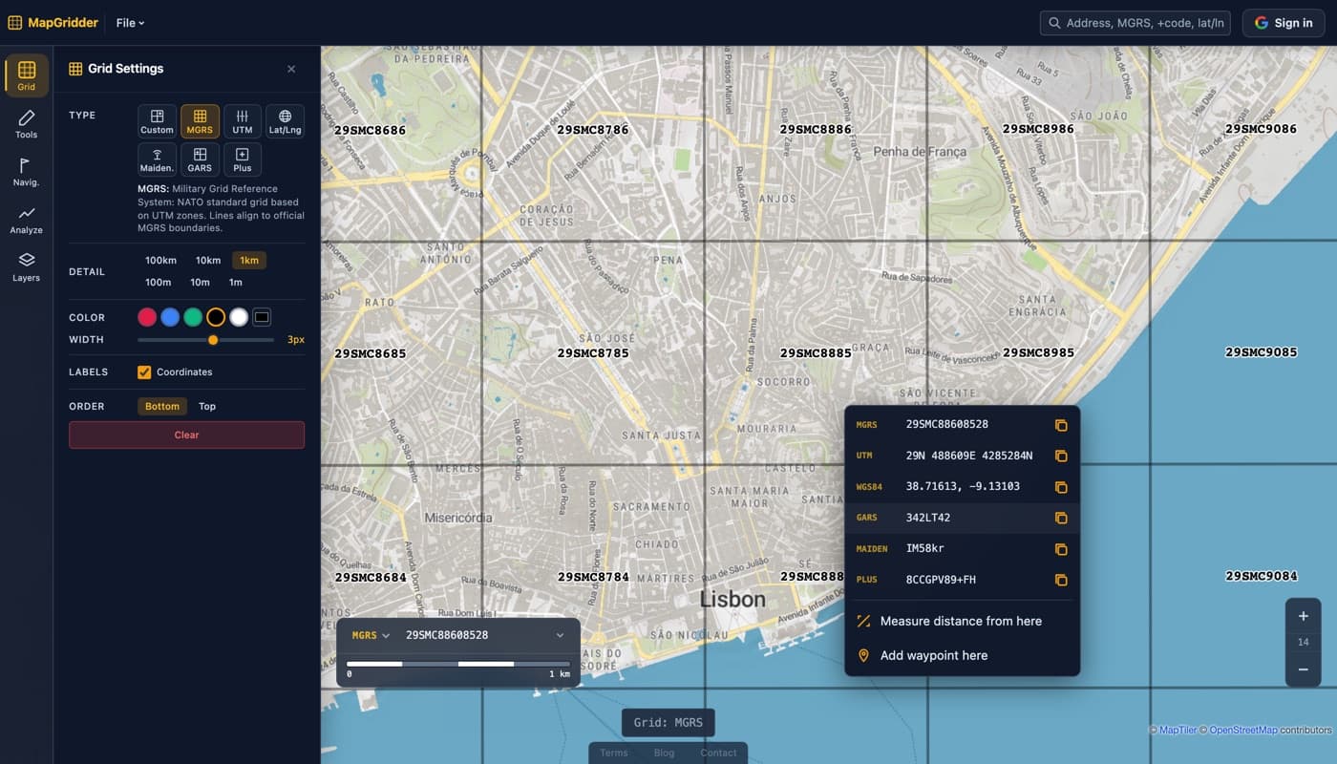Set grid detail to 10km

click(x=208, y=260)
